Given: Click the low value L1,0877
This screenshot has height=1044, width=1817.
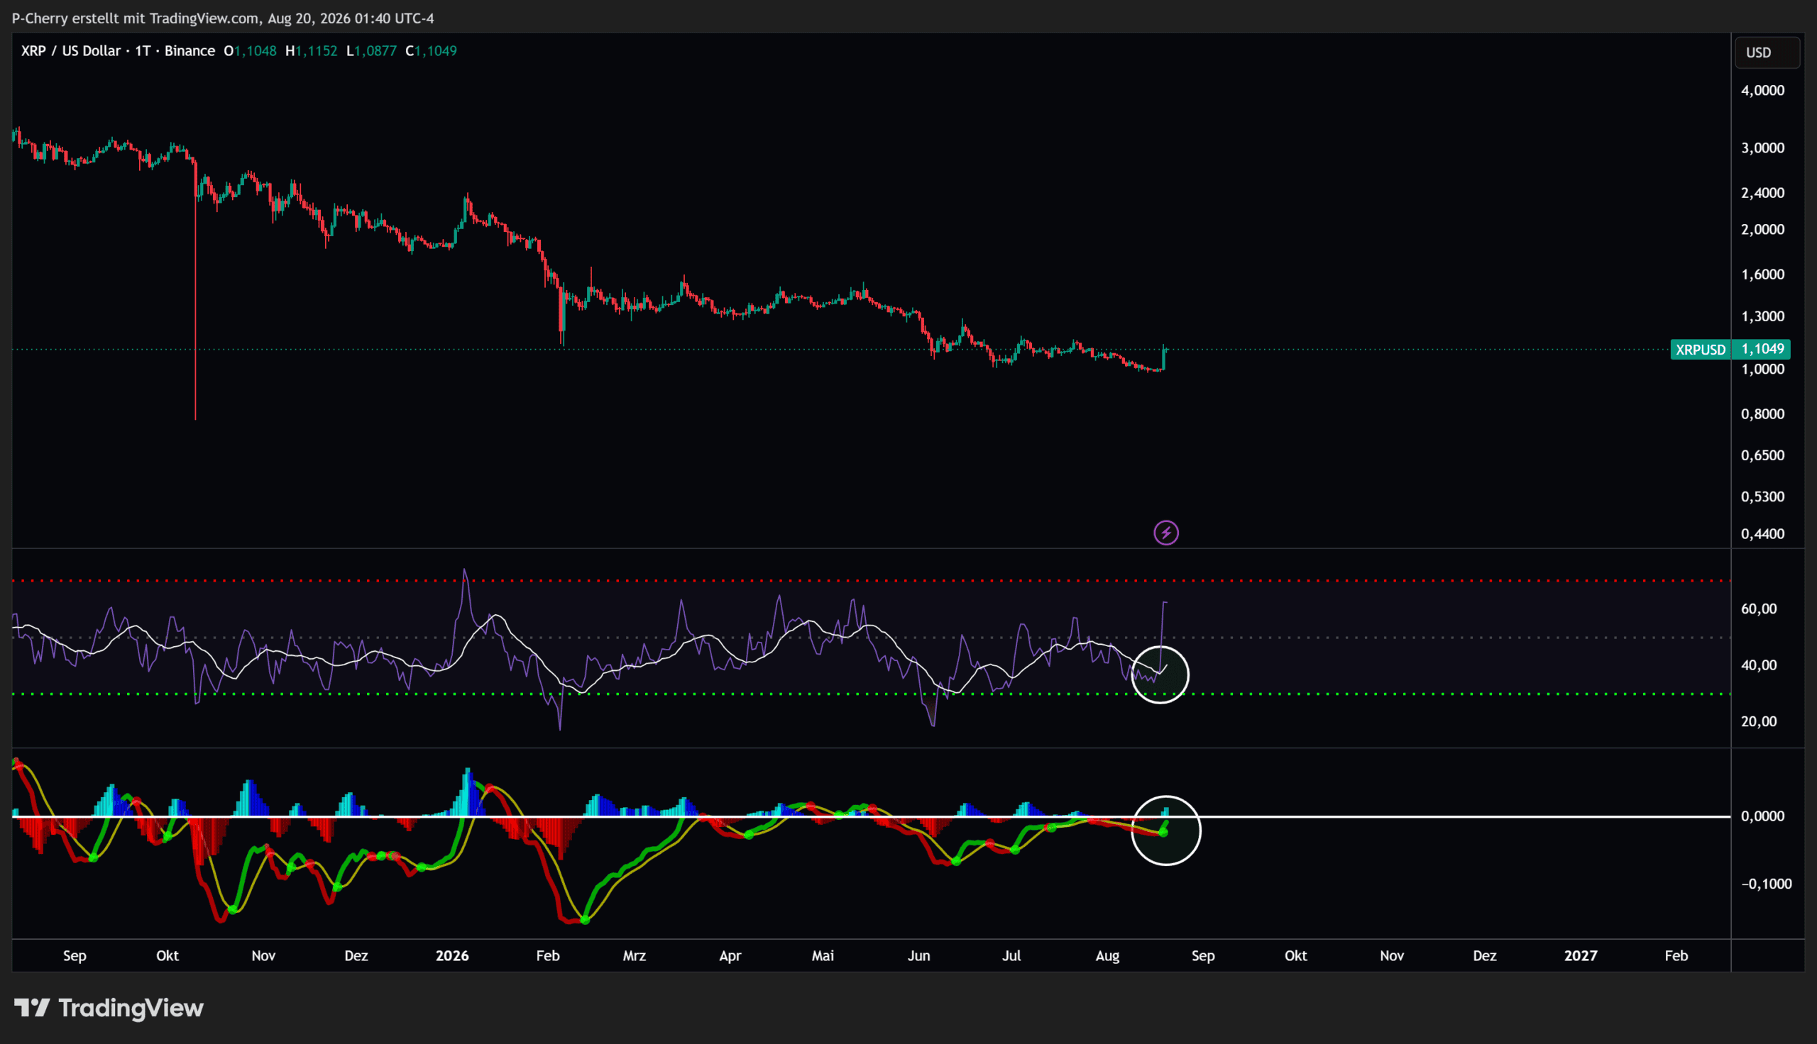Looking at the screenshot, I should (372, 51).
